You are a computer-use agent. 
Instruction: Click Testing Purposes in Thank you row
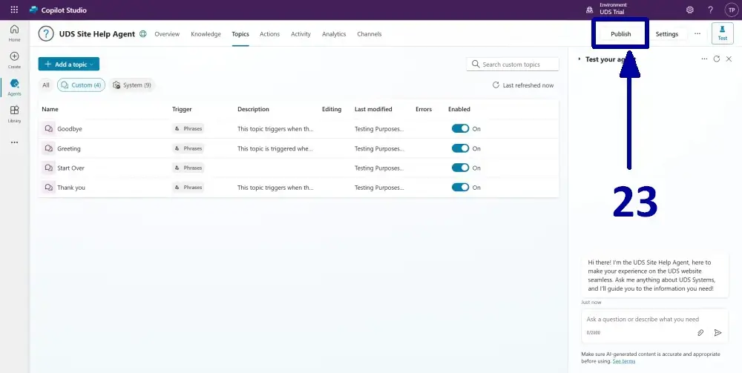point(379,187)
